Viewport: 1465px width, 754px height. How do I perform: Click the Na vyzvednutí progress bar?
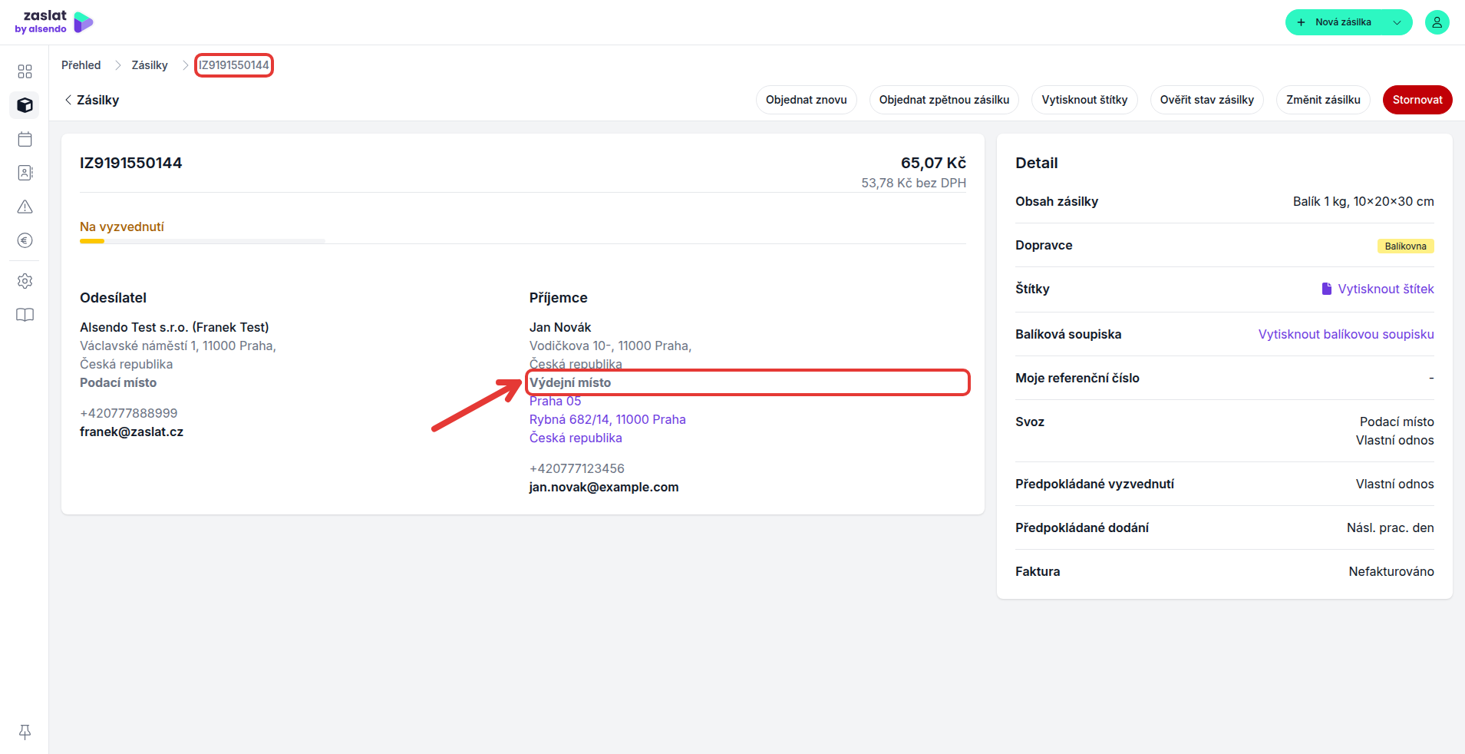coord(203,241)
